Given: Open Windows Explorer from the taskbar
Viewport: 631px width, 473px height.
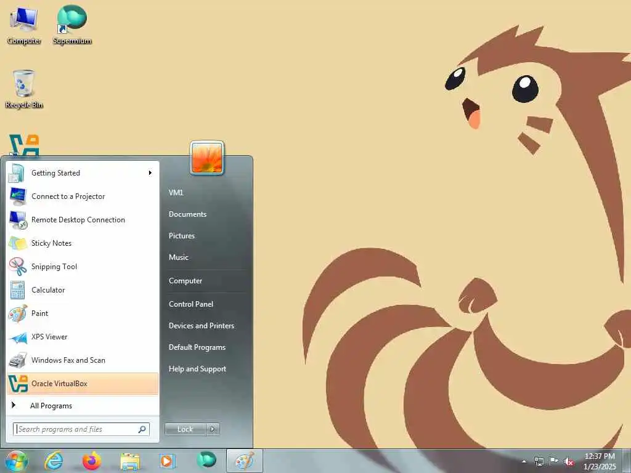Looking at the screenshot, I should coord(130,461).
